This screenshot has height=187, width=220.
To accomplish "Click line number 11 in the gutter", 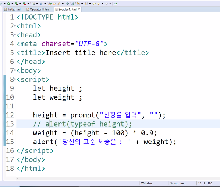I will point(10,106).
